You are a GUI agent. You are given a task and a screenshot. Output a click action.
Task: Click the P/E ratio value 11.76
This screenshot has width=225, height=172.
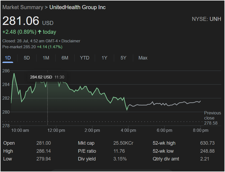119,151
